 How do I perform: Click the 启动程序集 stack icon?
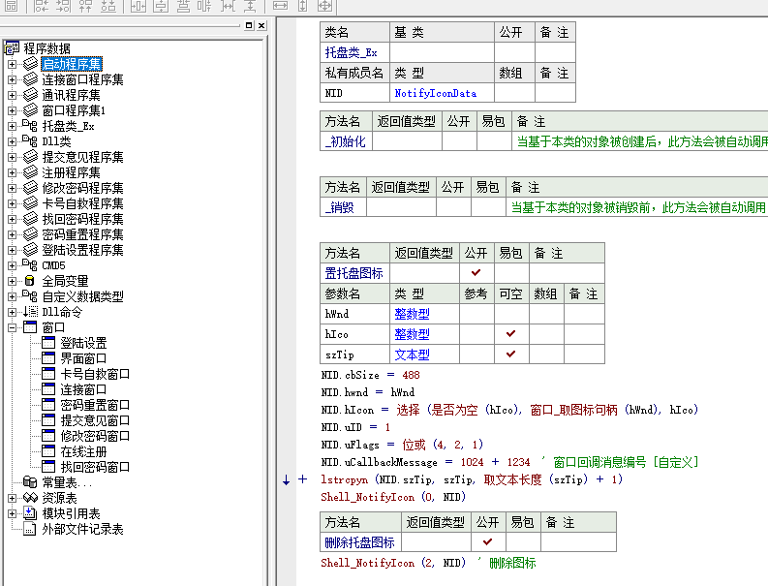pos(30,63)
